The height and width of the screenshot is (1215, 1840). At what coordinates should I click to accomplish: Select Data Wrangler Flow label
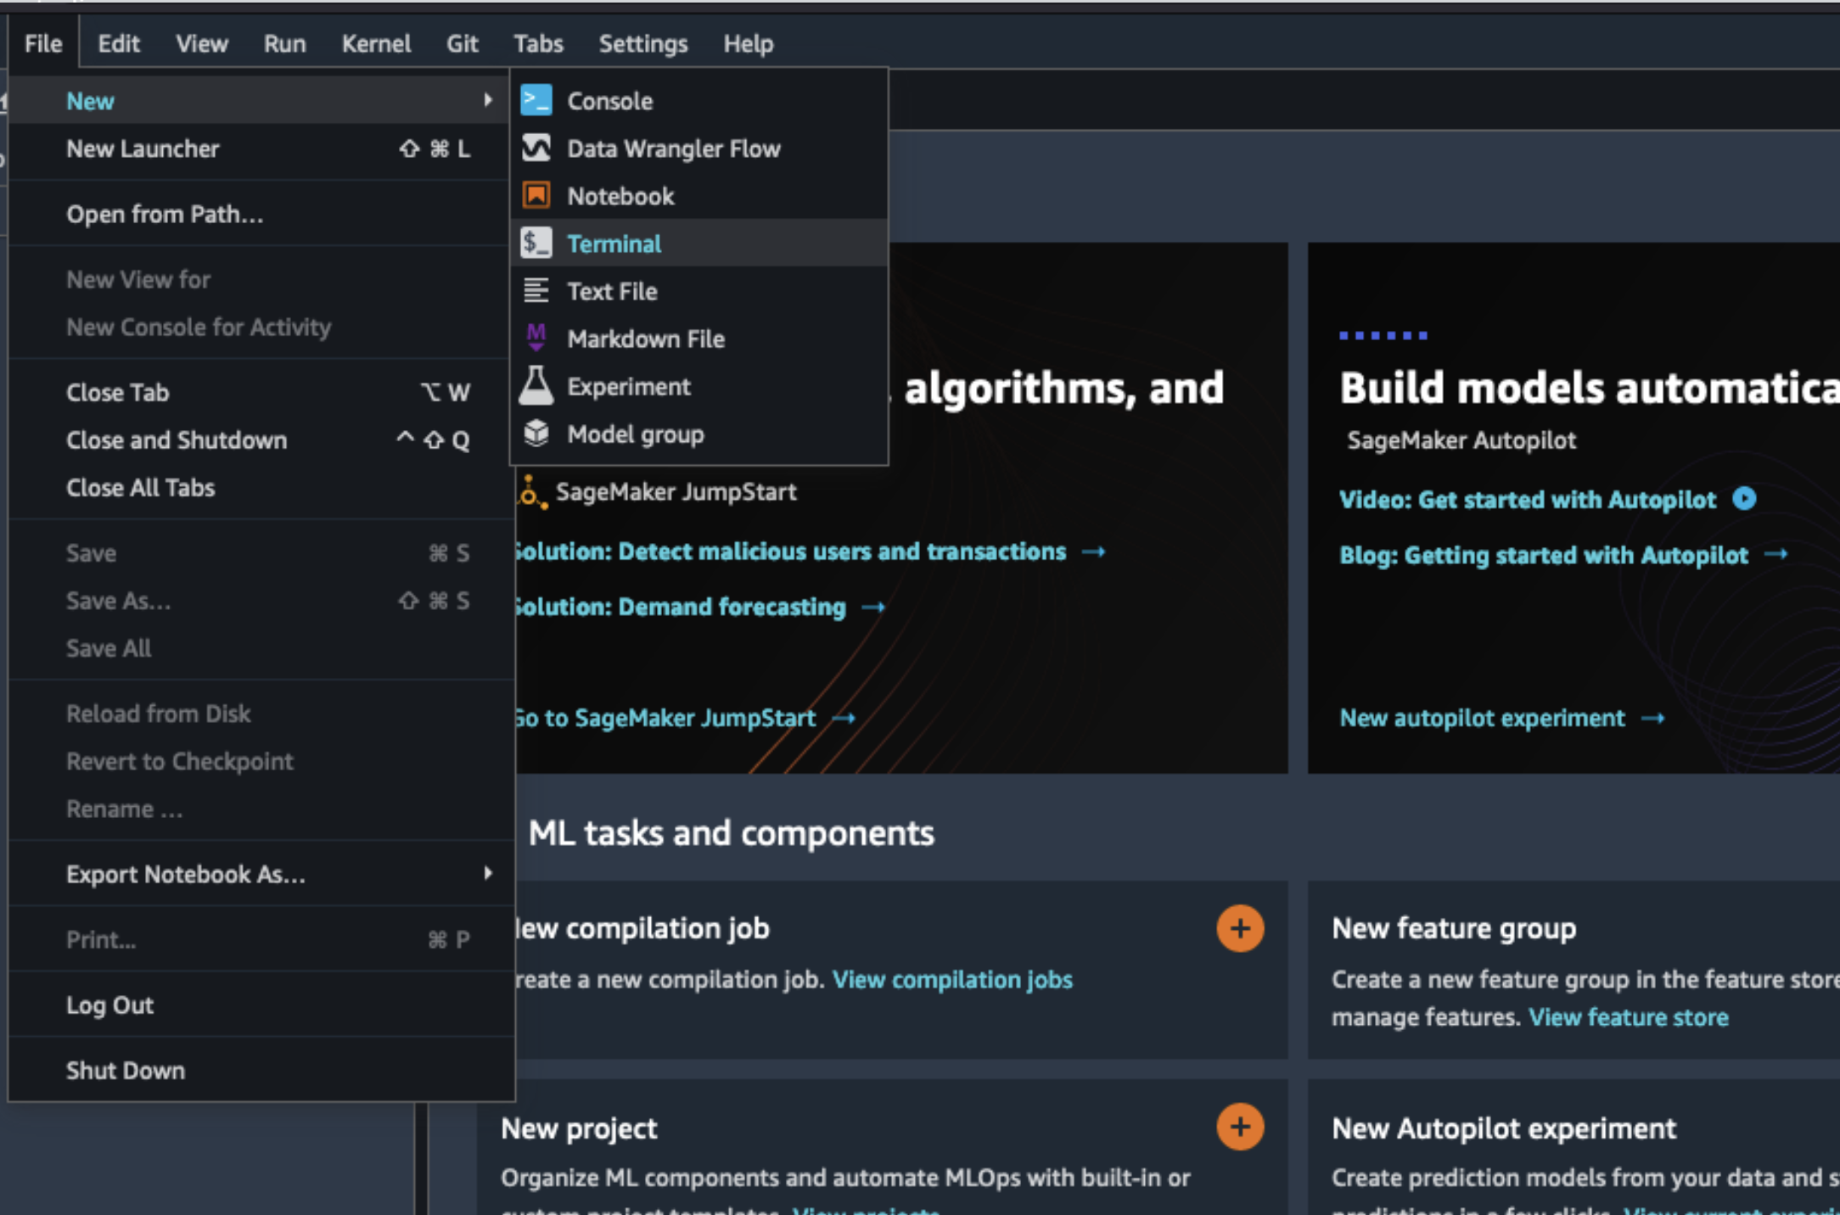(x=674, y=148)
